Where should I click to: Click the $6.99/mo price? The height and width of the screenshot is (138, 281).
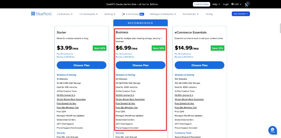tap(127, 48)
